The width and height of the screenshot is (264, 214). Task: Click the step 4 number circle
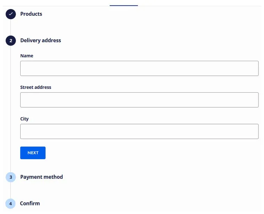11,204
